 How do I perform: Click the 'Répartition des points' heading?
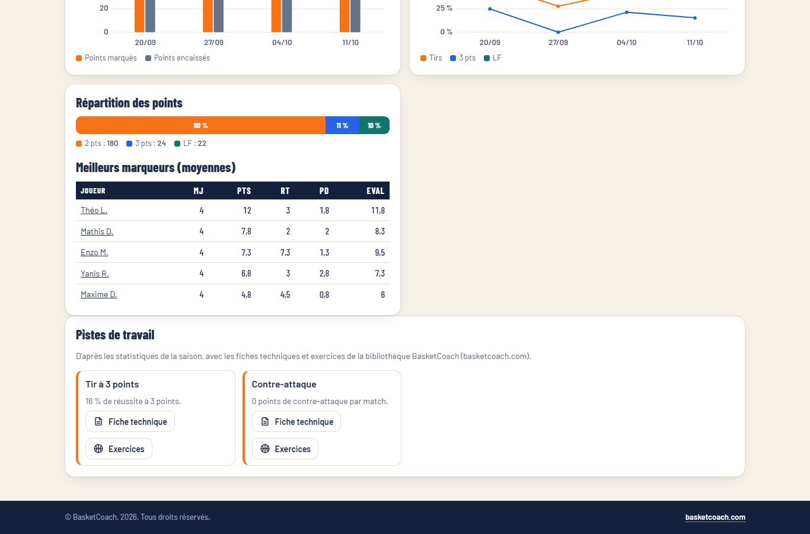[129, 103]
